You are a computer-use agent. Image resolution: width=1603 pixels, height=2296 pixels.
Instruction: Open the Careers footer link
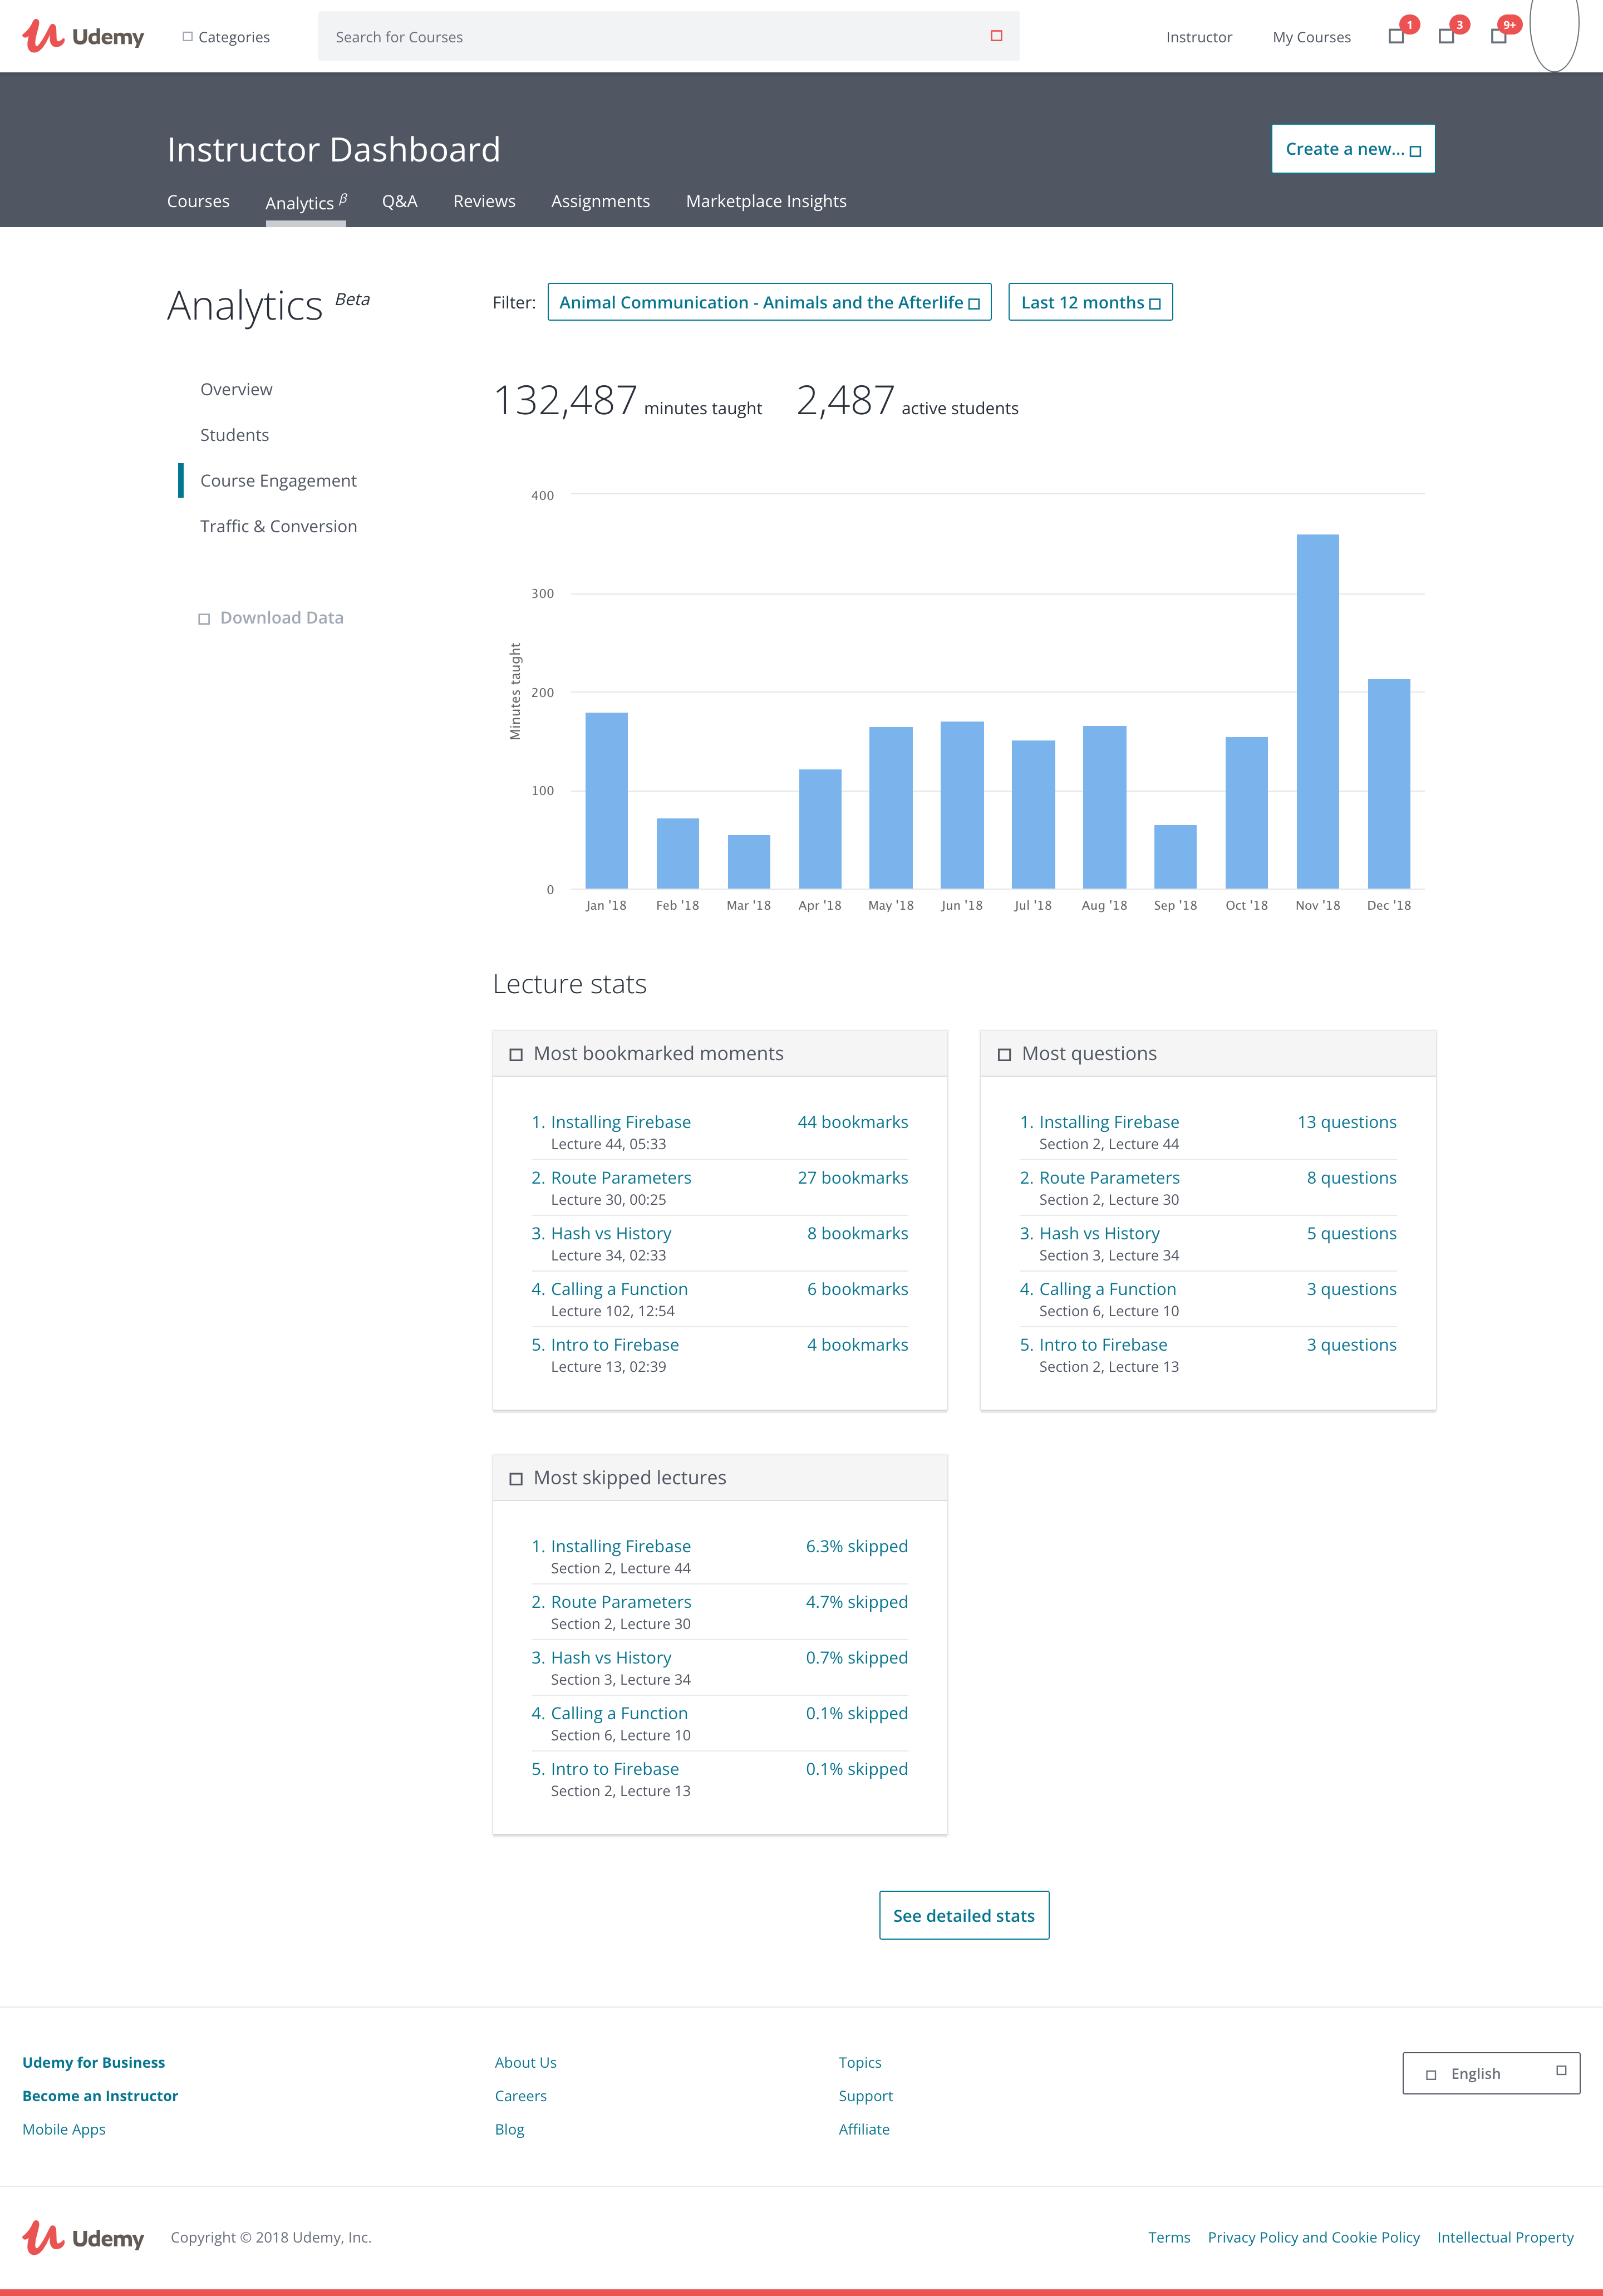pos(521,2096)
